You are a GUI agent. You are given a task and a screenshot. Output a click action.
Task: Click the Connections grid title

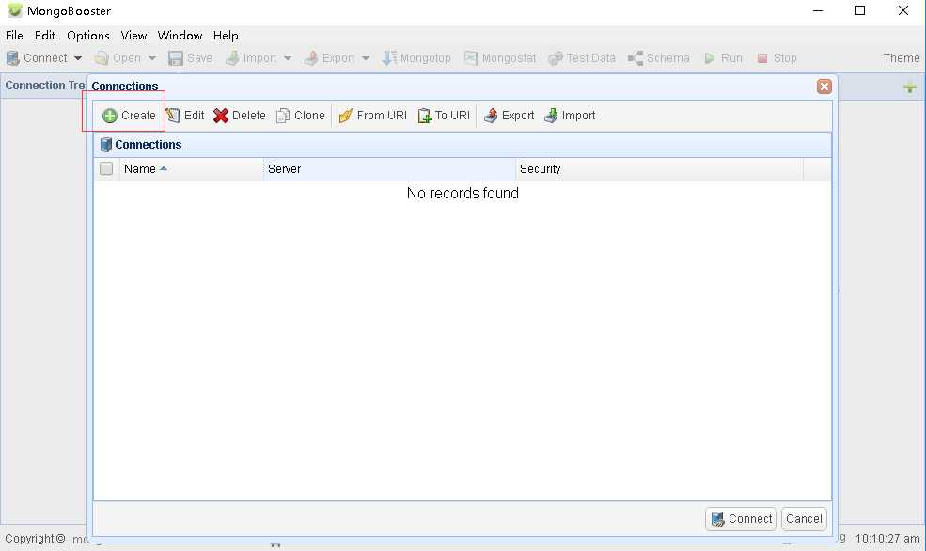click(x=149, y=145)
